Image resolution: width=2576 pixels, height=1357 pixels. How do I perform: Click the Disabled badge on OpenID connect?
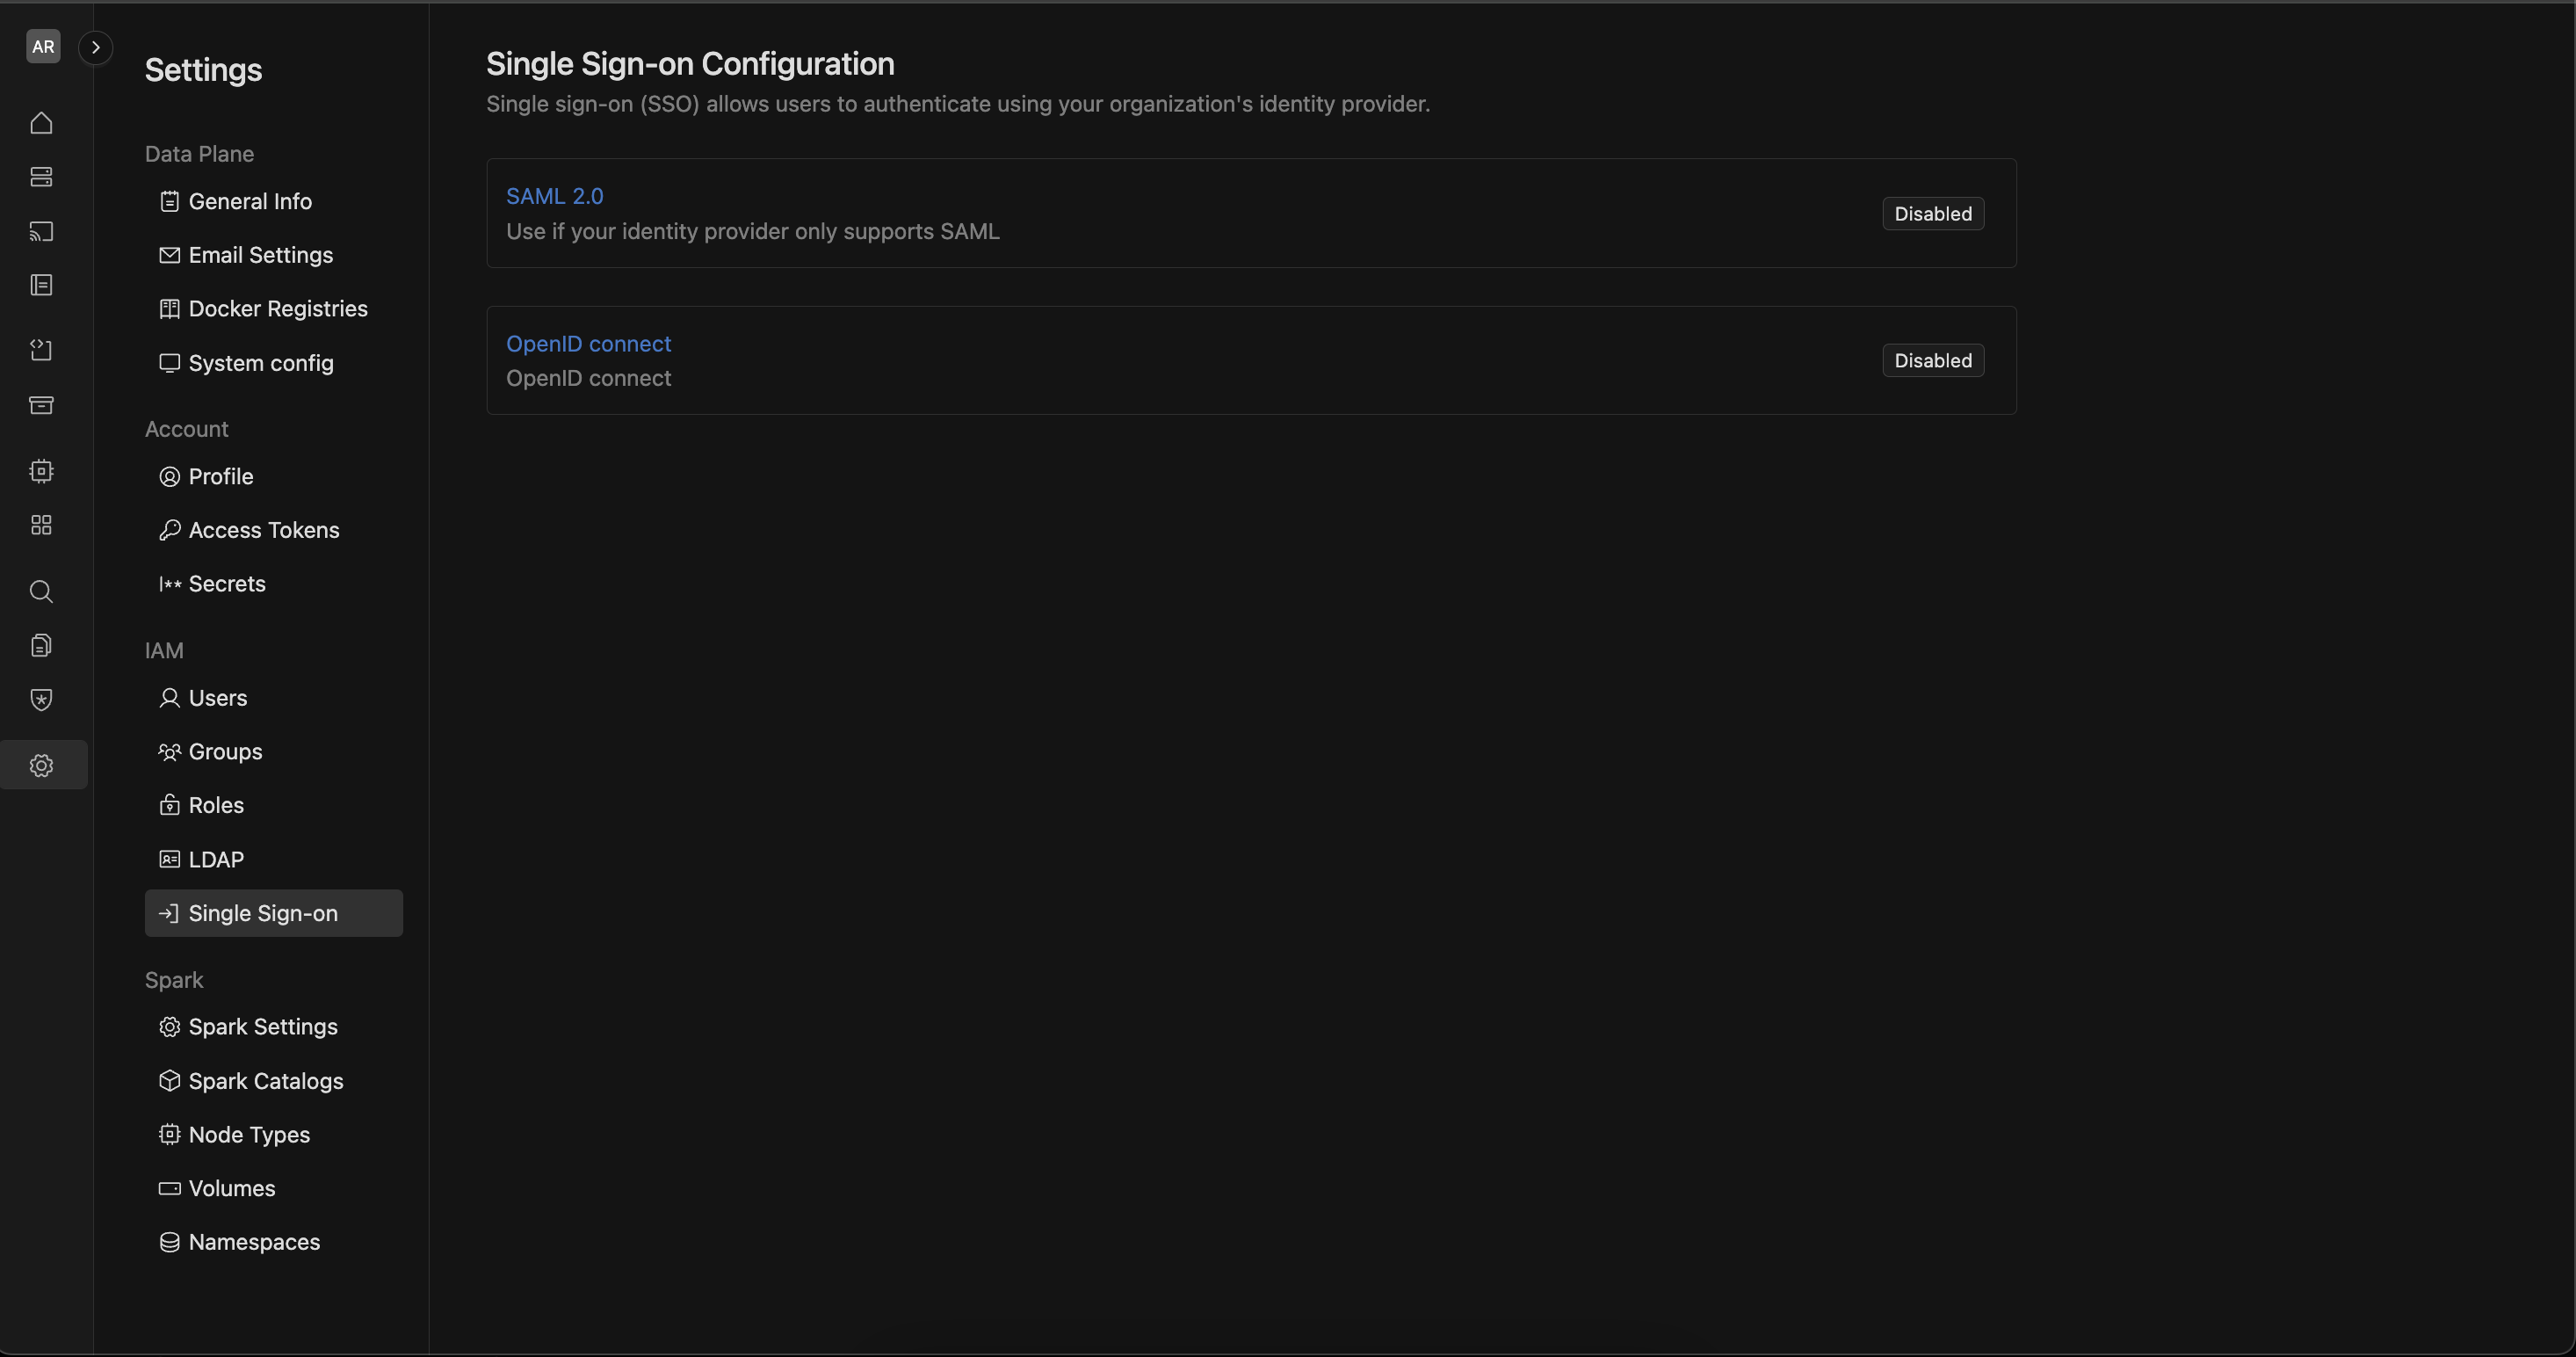click(x=1933, y=360)
